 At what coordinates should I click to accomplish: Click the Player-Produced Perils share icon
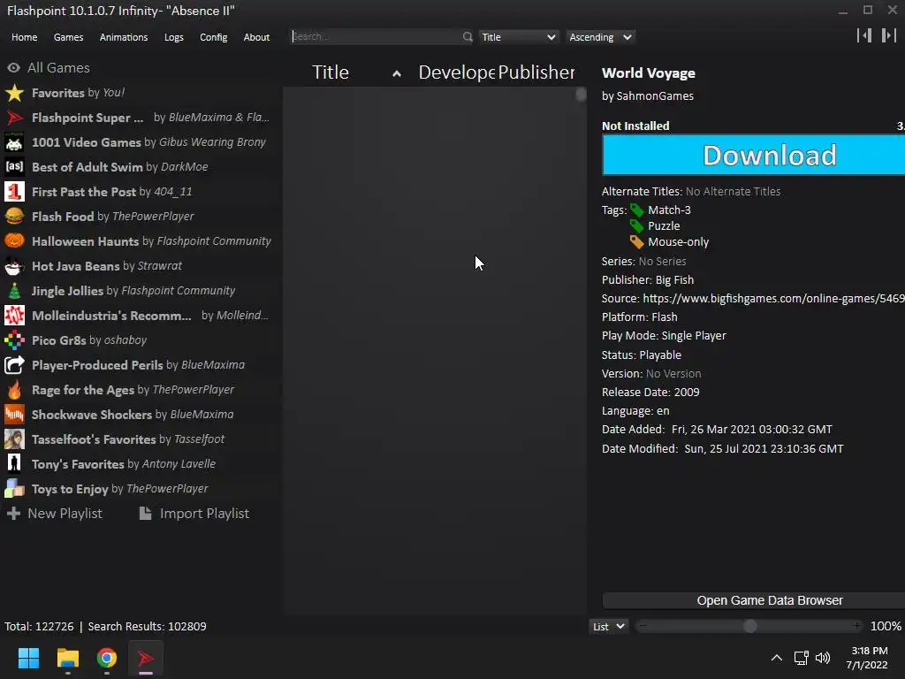[x=14, y=365]
